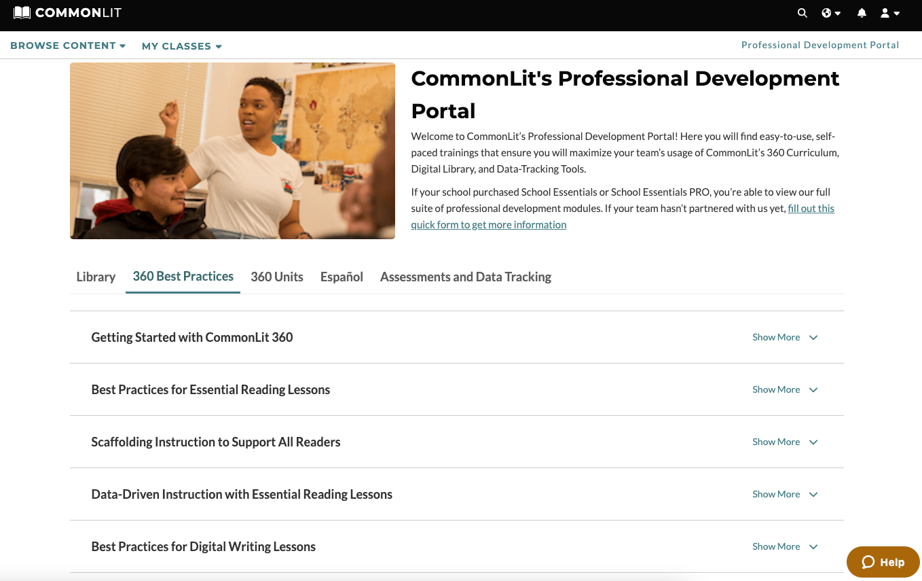Screen dimensions: 922x581
Task: Open the Español tab
Action: [342, 277]
